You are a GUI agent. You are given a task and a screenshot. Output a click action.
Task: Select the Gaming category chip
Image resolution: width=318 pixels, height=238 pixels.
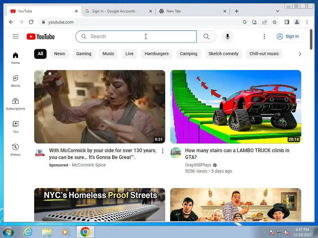coord(84,54)
